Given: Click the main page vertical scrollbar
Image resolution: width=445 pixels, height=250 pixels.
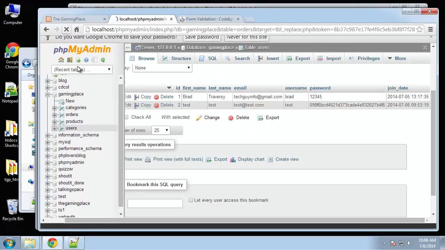Looking at the screenshot, I should click(x=433, y=142).
